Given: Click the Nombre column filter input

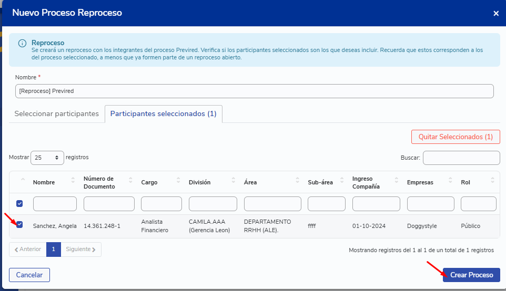Looking at the screenshot, I should click(x=55, y=204).
